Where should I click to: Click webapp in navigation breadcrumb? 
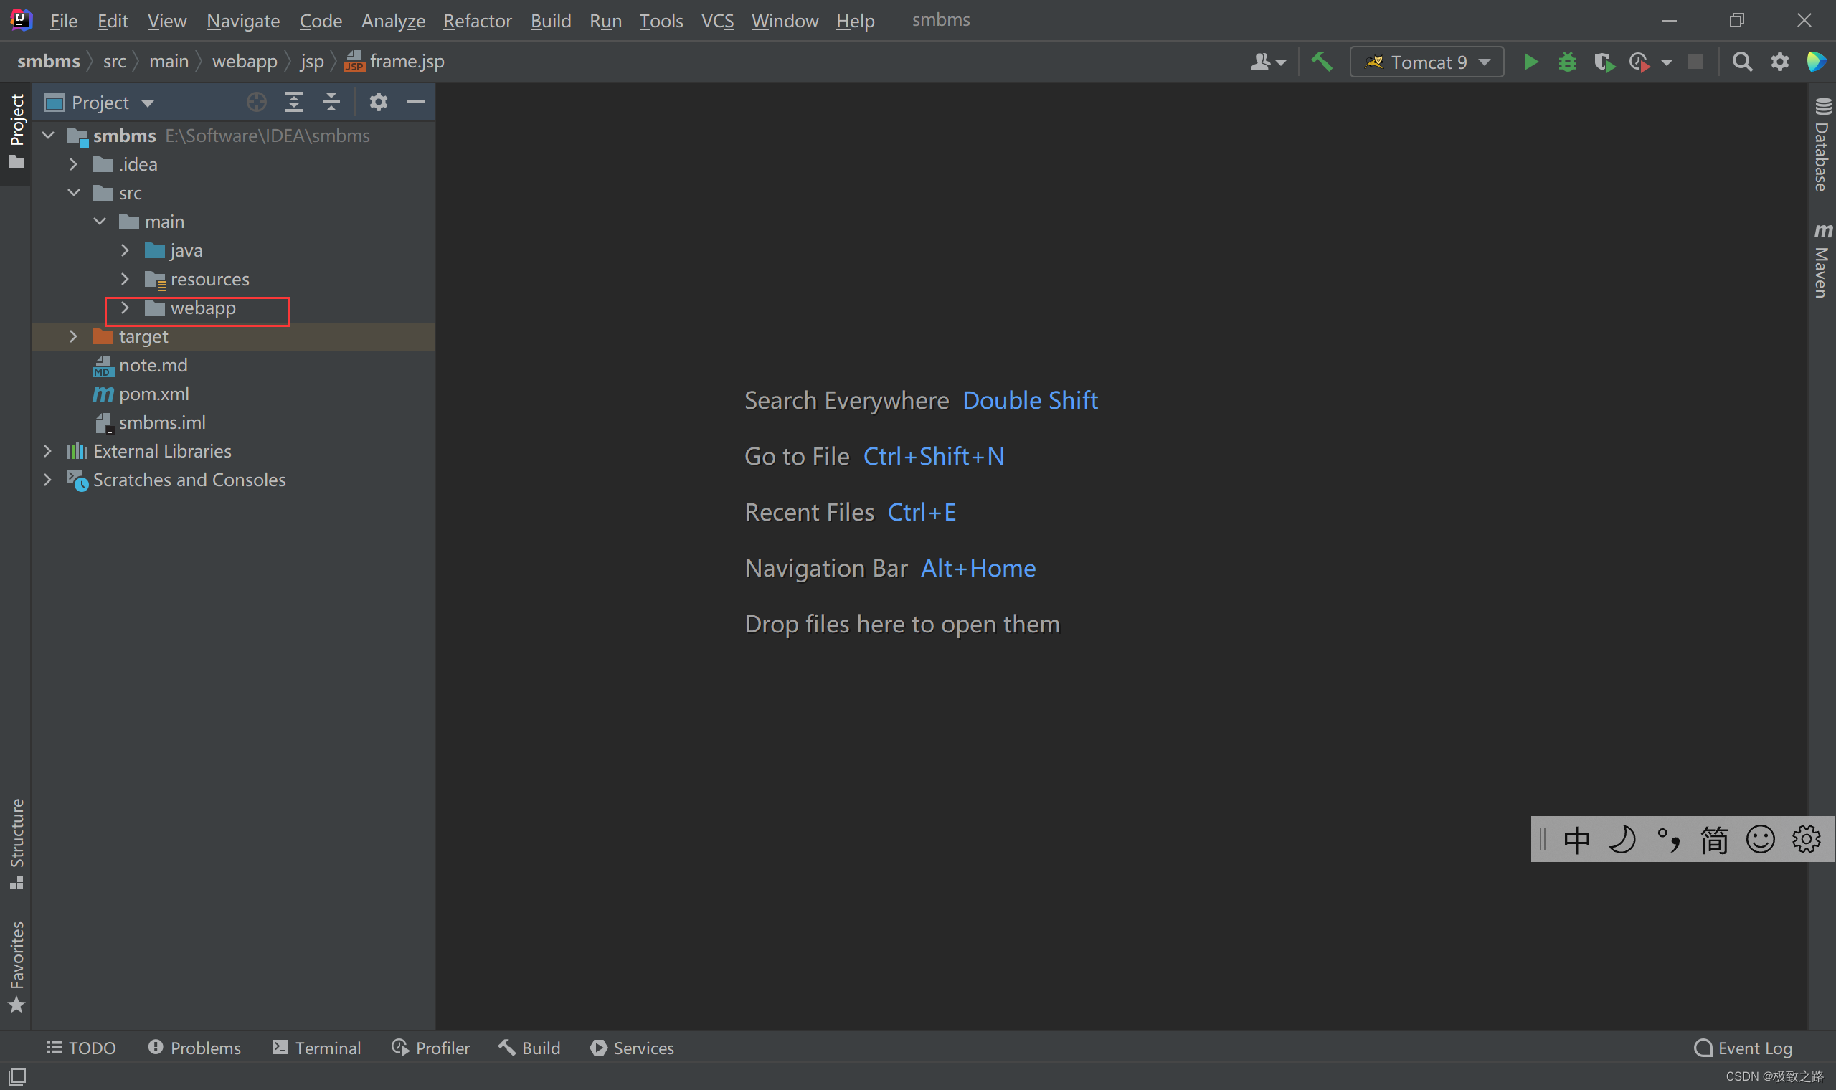coord(245,61)
